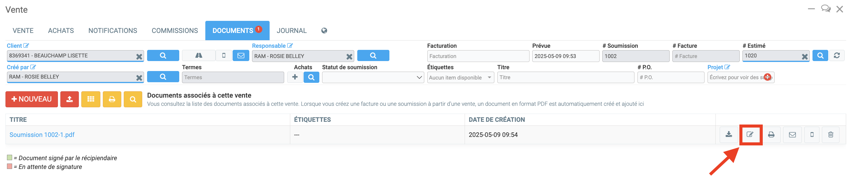Viewport: 851px width, 188px height.
Task: Click the red Nouveau button
Action: 31,99
